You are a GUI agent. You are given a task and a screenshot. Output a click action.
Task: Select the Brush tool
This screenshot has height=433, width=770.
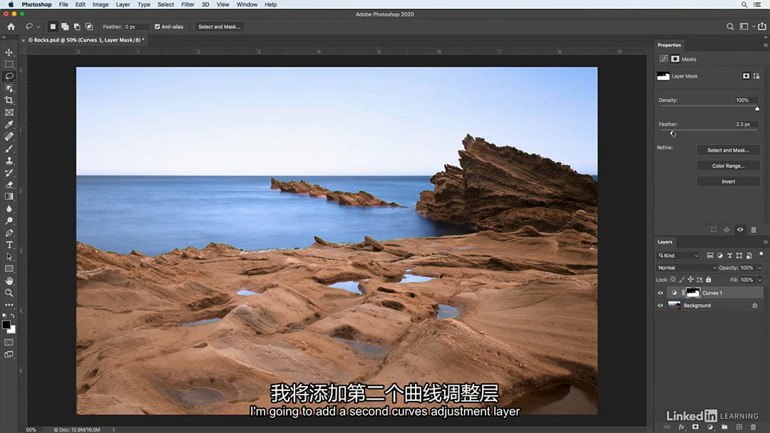tap(9, 149)
